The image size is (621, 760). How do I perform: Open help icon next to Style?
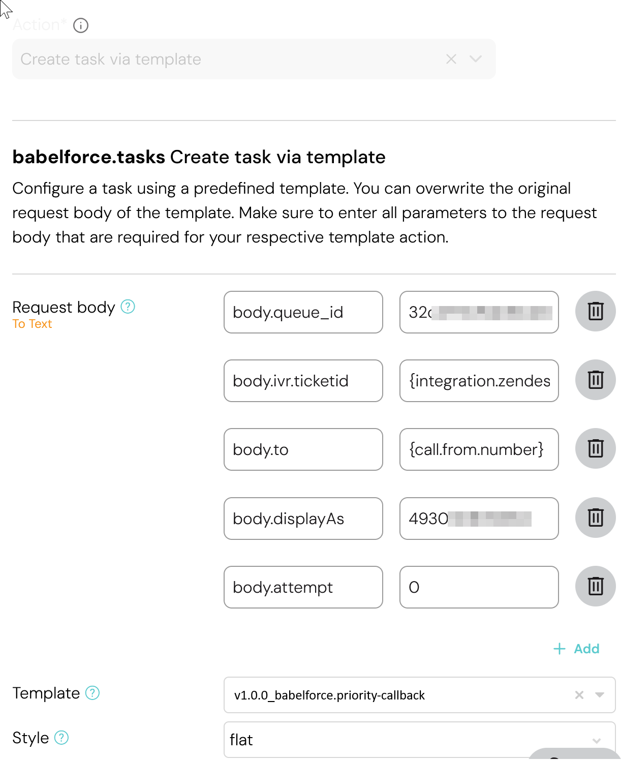pos(61,738)
